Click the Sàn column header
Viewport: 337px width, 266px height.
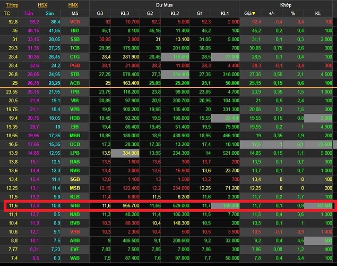(x=50, y=13)
